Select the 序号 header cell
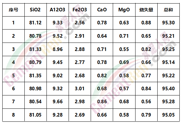The image size is (182, 125). pos(13,10)
